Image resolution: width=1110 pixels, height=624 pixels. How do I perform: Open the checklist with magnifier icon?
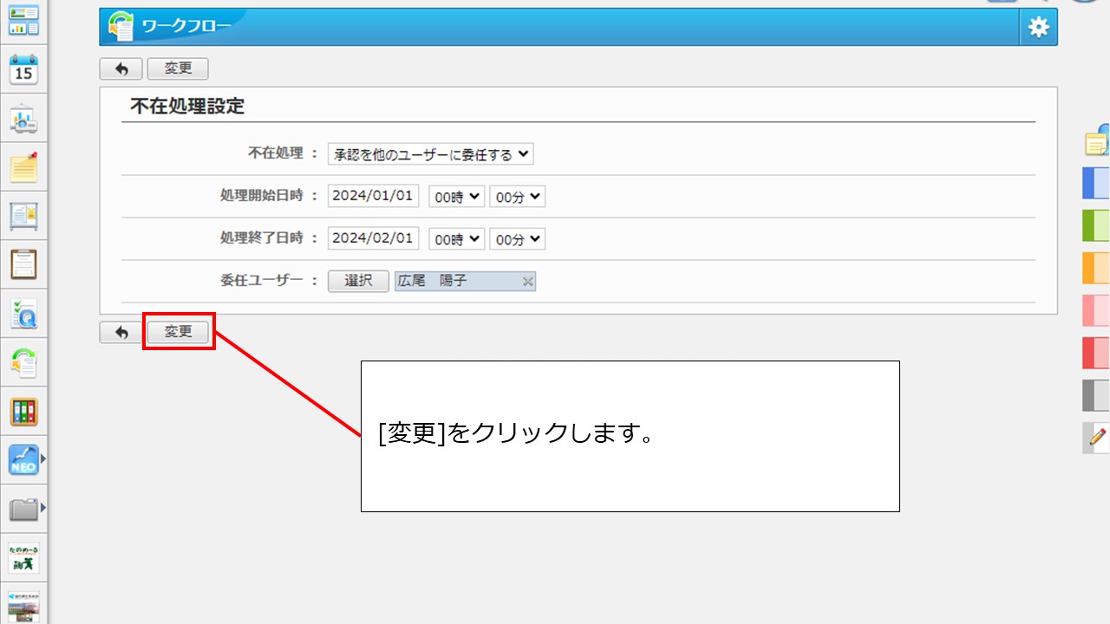(23, 313)
